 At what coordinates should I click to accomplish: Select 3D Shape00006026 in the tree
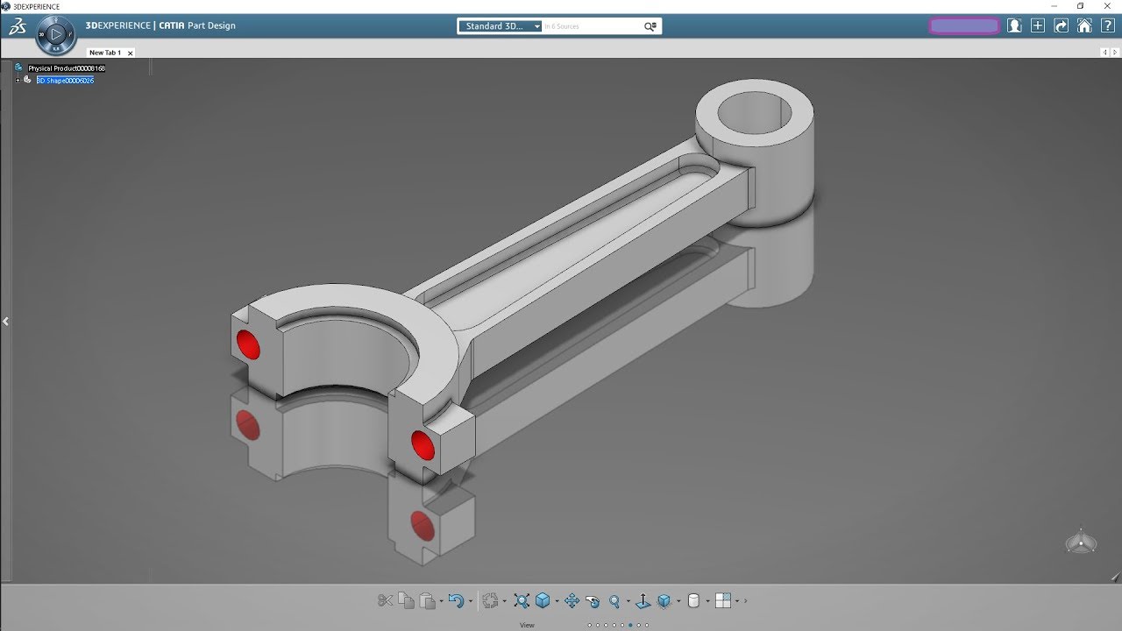point(65,80)
